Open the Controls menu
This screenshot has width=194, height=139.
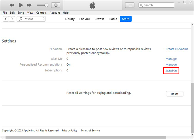41,13
